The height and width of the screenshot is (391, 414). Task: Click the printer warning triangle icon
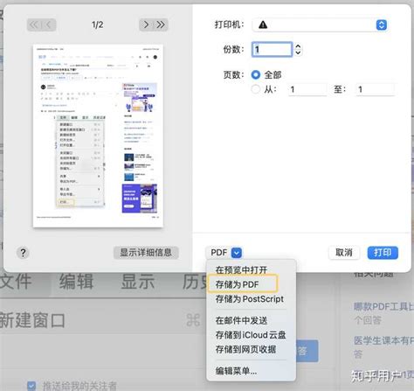(x=263, y=24)
